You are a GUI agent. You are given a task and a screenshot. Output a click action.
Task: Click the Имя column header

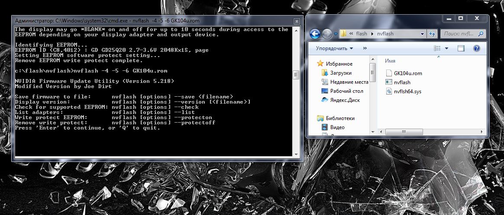point(390,61)
